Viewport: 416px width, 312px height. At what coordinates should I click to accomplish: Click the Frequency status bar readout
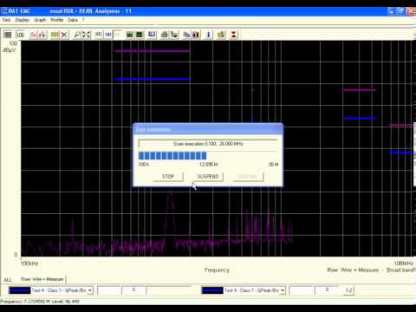click(40, 302)
